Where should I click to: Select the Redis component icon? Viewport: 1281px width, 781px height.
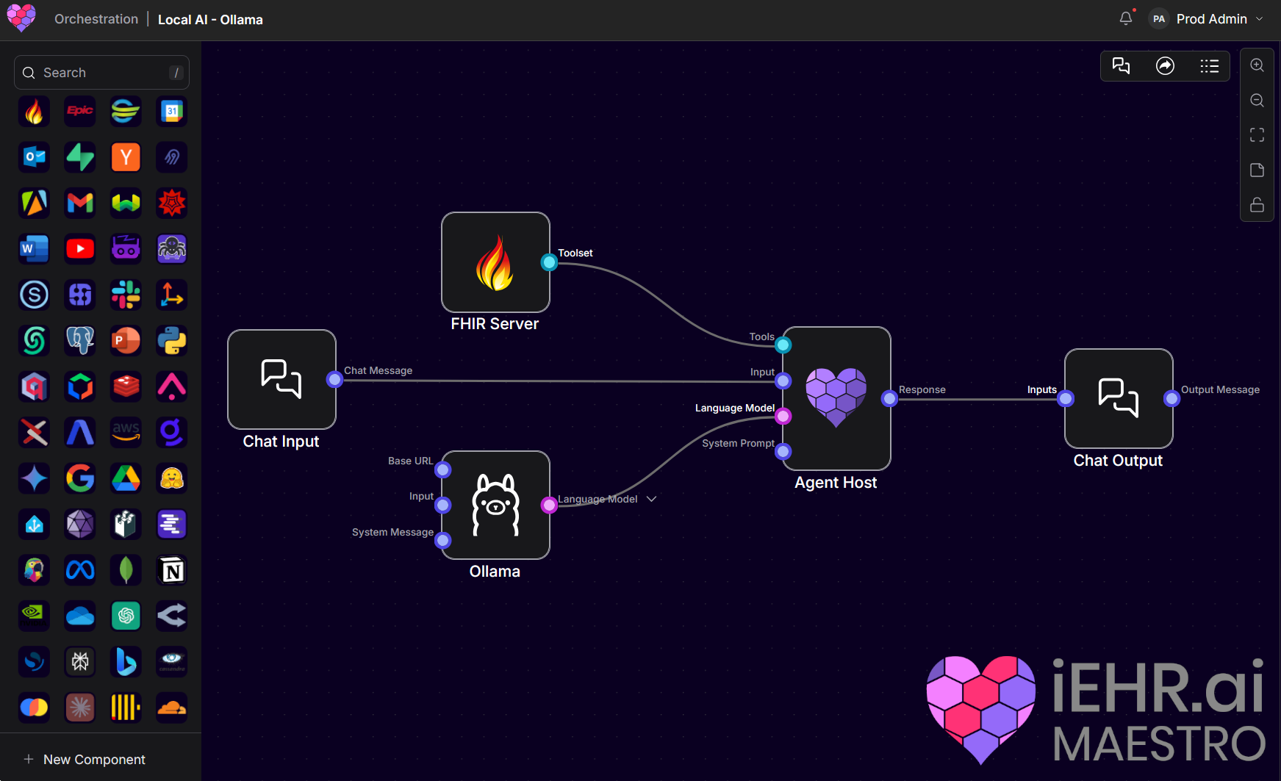tap(126, 386)
